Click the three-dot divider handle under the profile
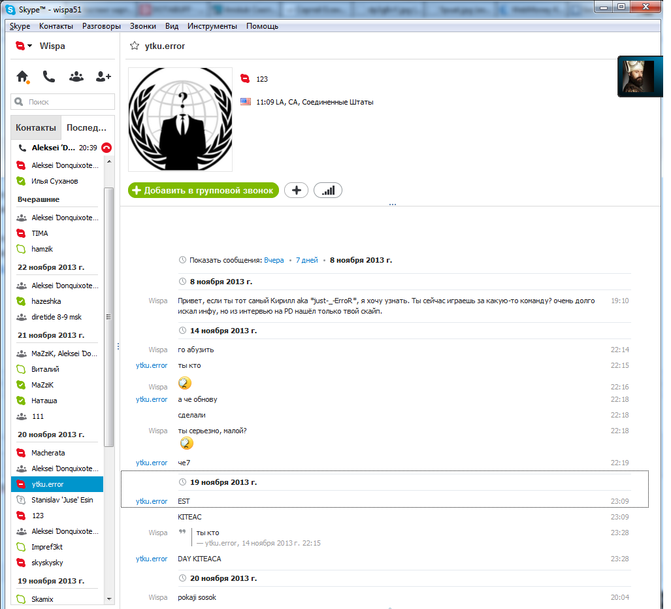671x609 pixels. point(392,204)
